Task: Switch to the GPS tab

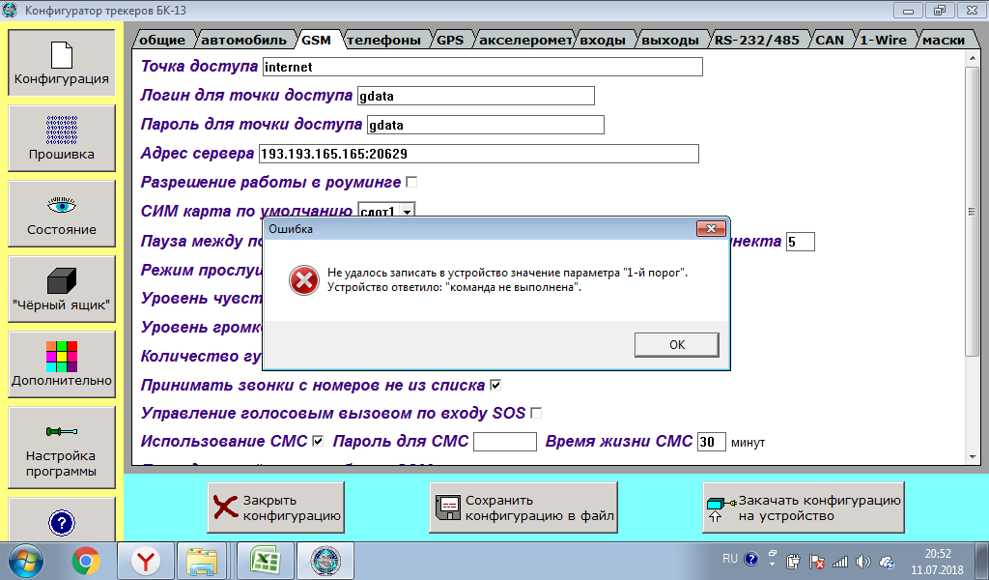Action: point(449,40)
